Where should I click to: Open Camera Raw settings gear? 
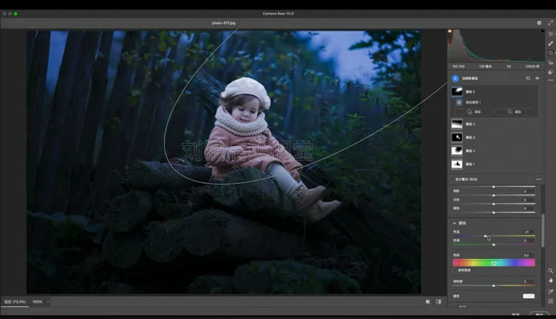click(539, 23)
